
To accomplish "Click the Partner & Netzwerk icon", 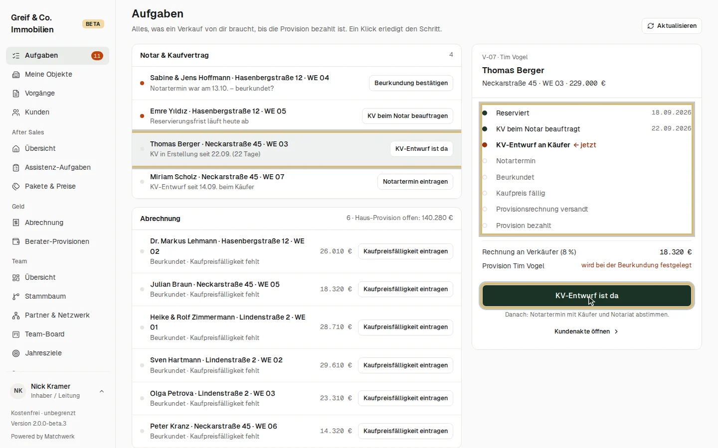I will tap(16, 316).
